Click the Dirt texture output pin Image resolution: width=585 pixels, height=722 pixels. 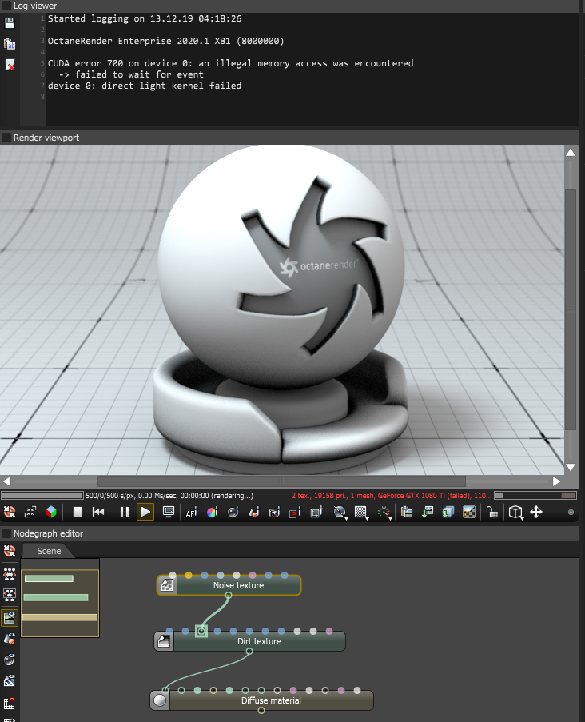pyautogui.click(x=249, y=651)
